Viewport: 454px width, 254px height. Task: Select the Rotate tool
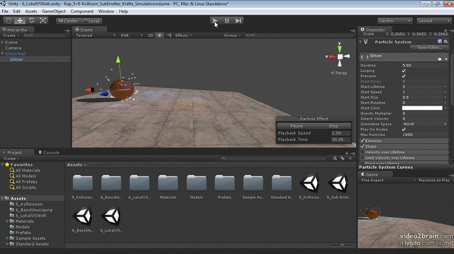point(31,21)
